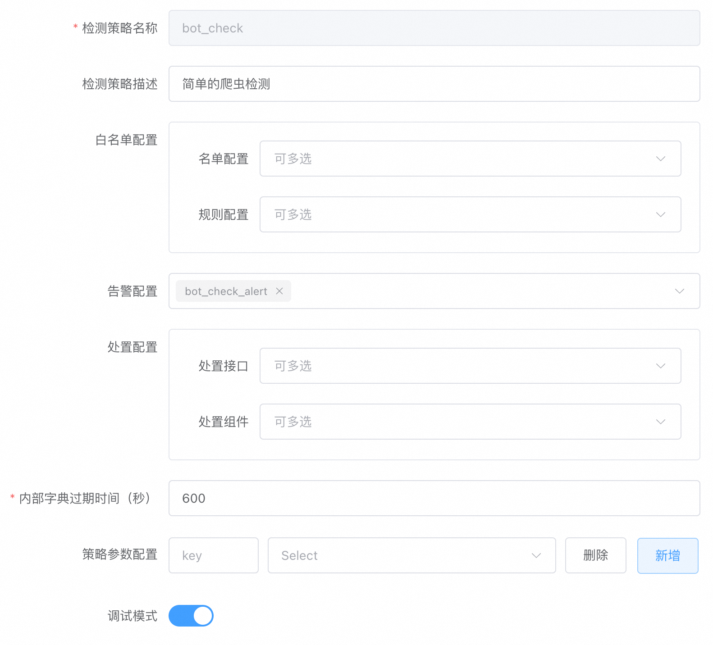This screenshot has height=645, width=713.
Task: Click the 内部字典过期时间 input showing 600
Action: pyautogui.click(x=434, y=499)
